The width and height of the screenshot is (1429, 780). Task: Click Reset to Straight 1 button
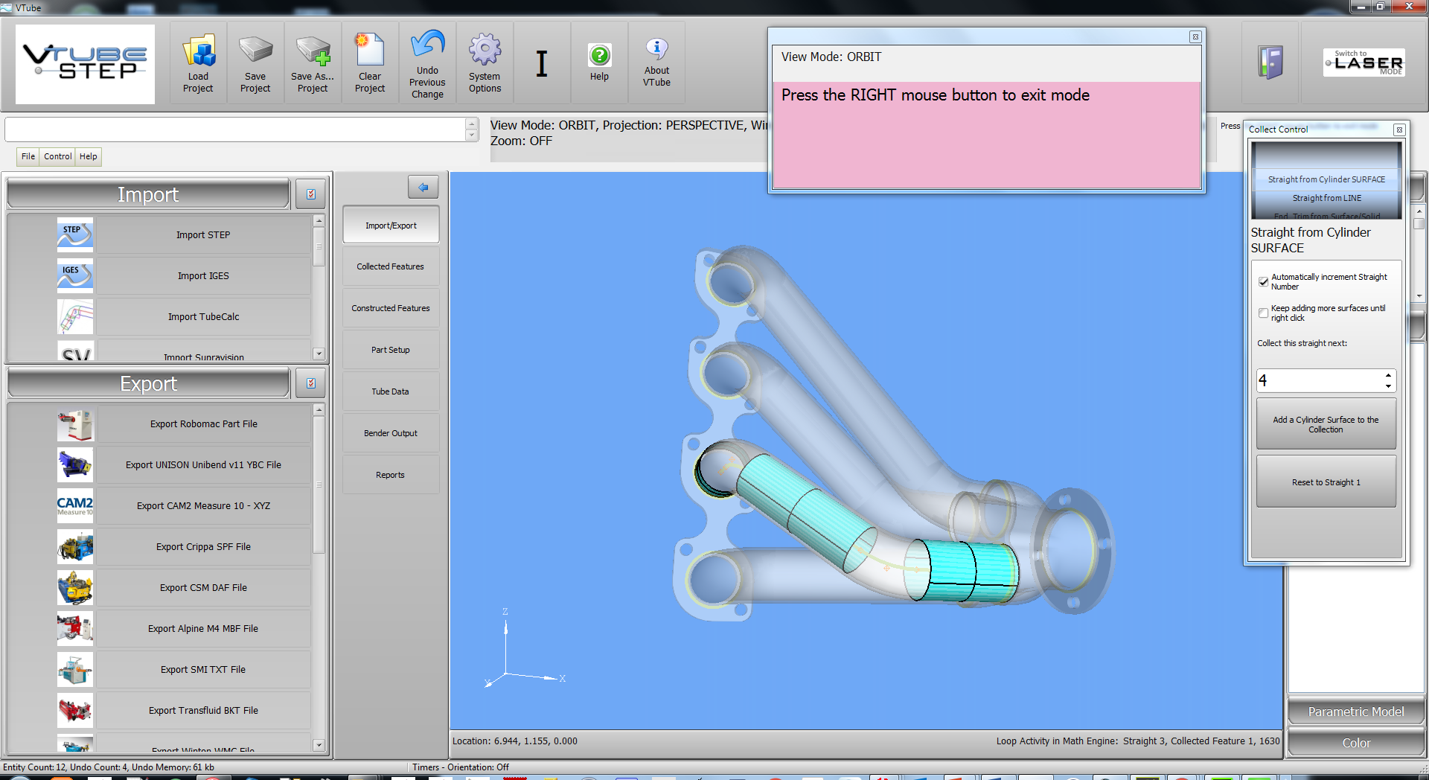[1326, 482]
